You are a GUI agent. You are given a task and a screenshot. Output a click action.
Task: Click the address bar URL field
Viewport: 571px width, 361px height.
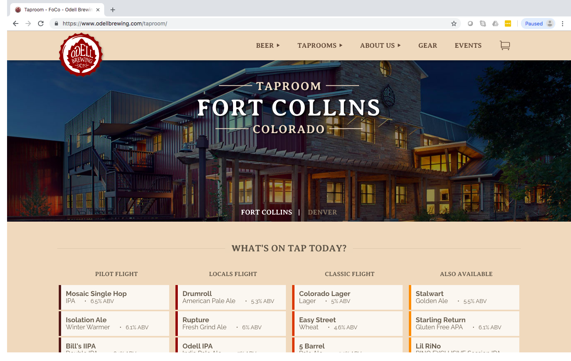pyautogui.click(x=255, y=23)
